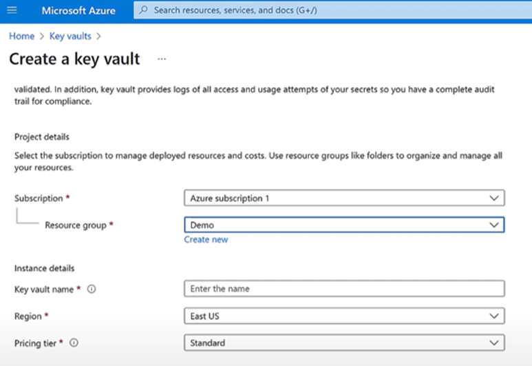Click the Pricing tier info icon
The image size is (532, 366).
74,343
